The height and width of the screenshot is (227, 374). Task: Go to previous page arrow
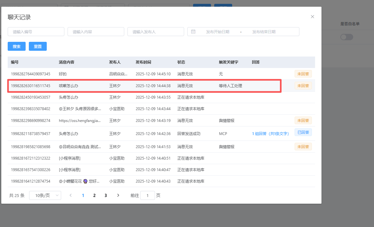click(70, 195)
